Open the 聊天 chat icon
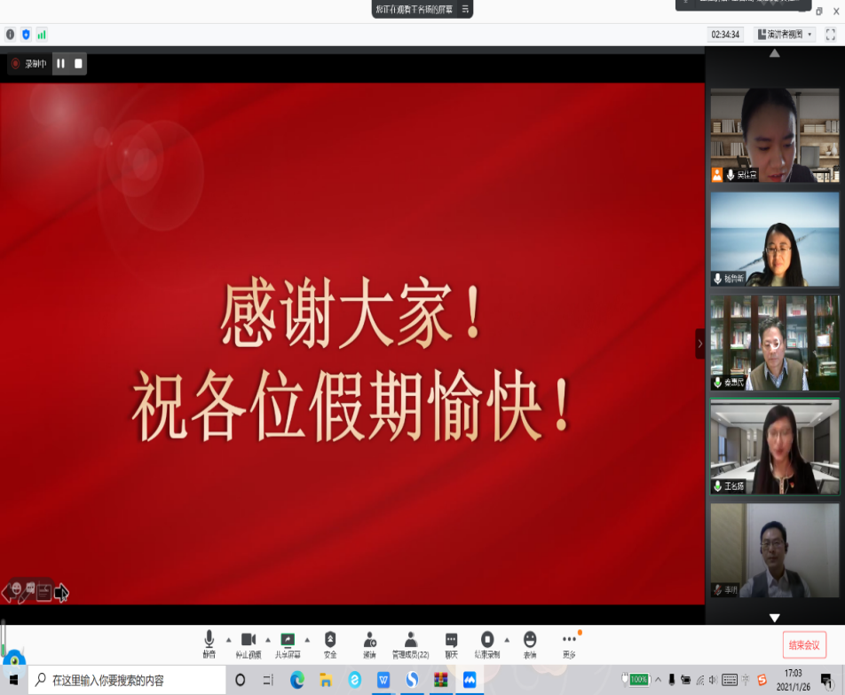This screenshot has height=695, width=845. point(451,643)
